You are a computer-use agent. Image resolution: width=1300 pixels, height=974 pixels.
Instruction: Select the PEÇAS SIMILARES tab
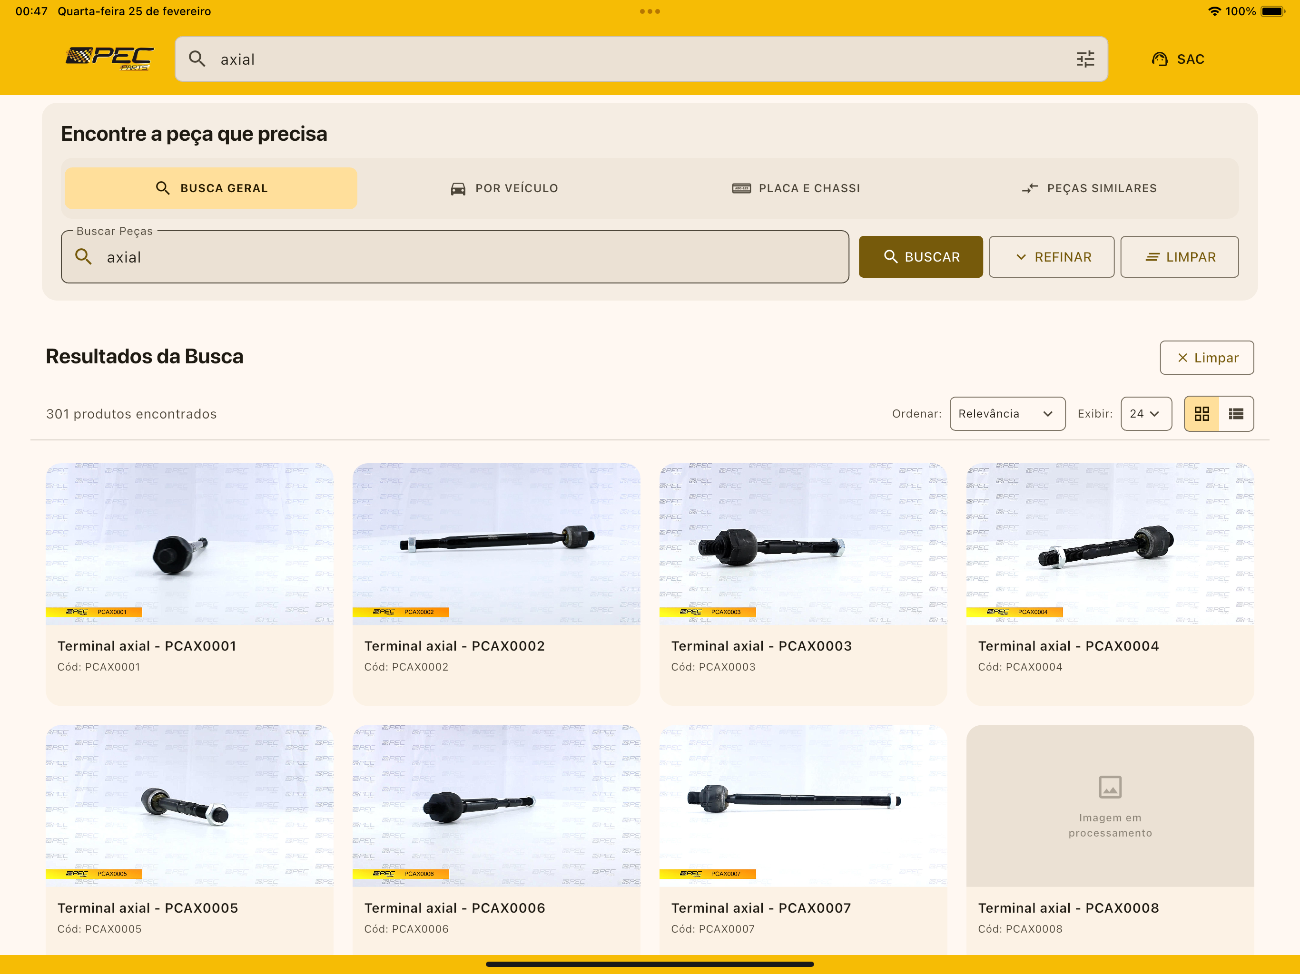1089,188
